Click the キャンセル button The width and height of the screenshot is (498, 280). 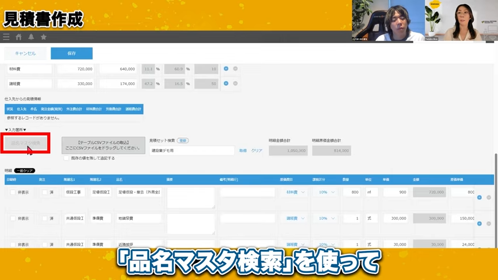coord(26,54)
